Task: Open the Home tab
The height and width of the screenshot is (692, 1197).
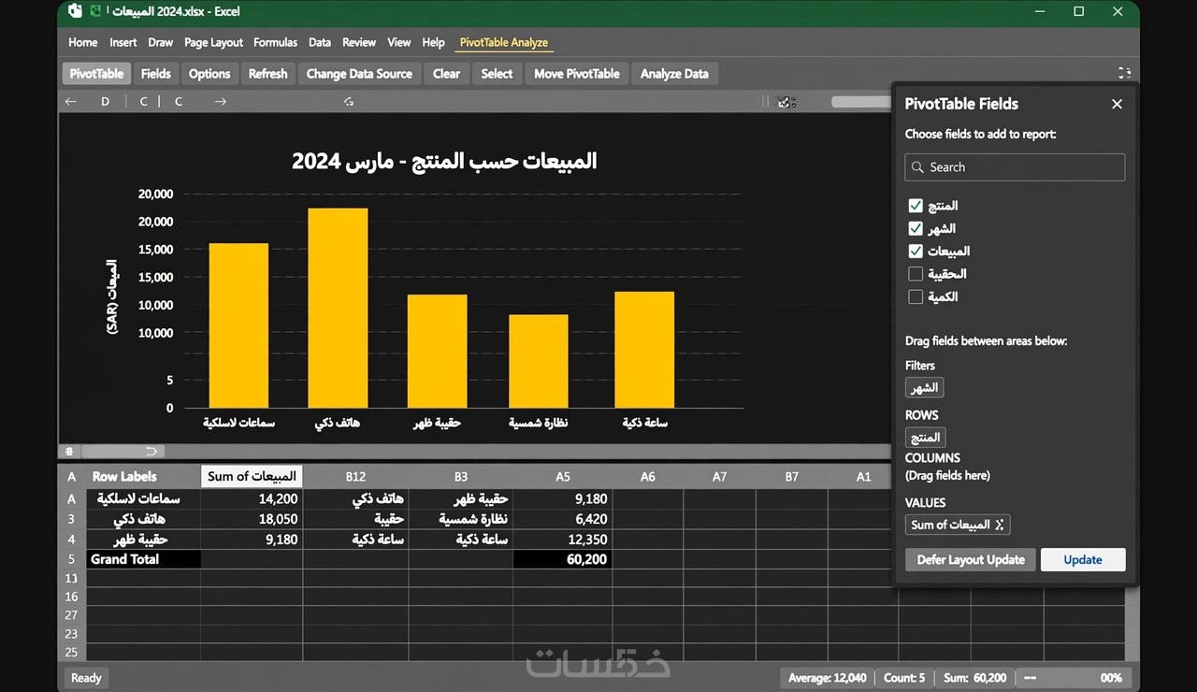Action: [x=82, y=42]
